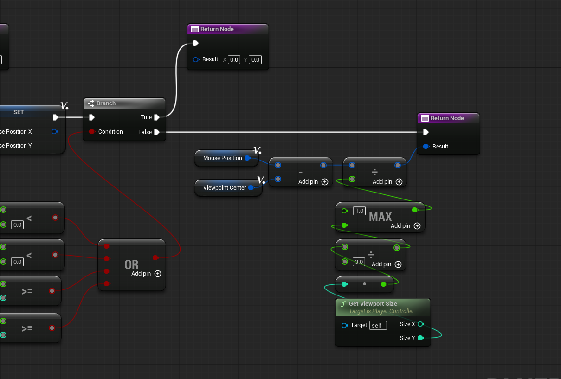Click the Viewpoint Center variable output pin
Viewport: 561px width, 379px height.
point(251,188)
